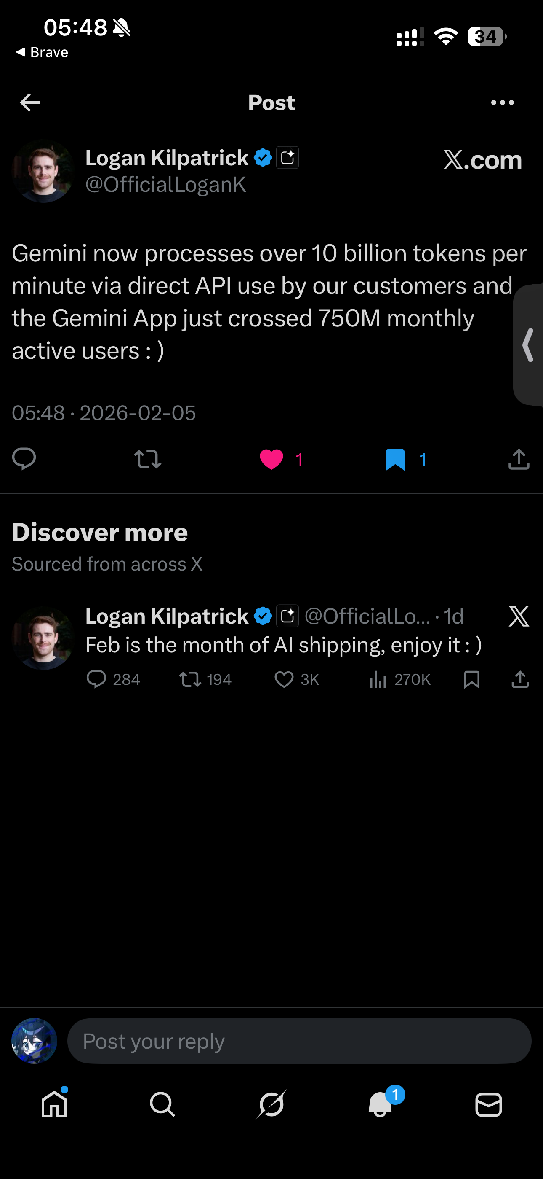543x1179 pixels.
Task: Go to the Home tab
Action: pos(54,1104)
